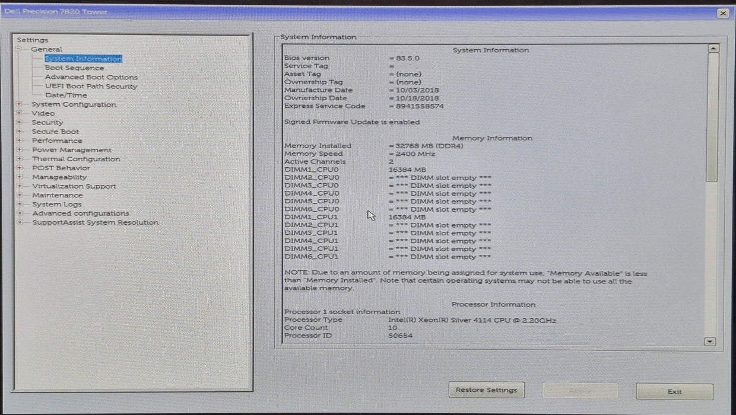Screen dimensions: 736x415
Task: Expand the Security node
Action: tap(20, 122)
